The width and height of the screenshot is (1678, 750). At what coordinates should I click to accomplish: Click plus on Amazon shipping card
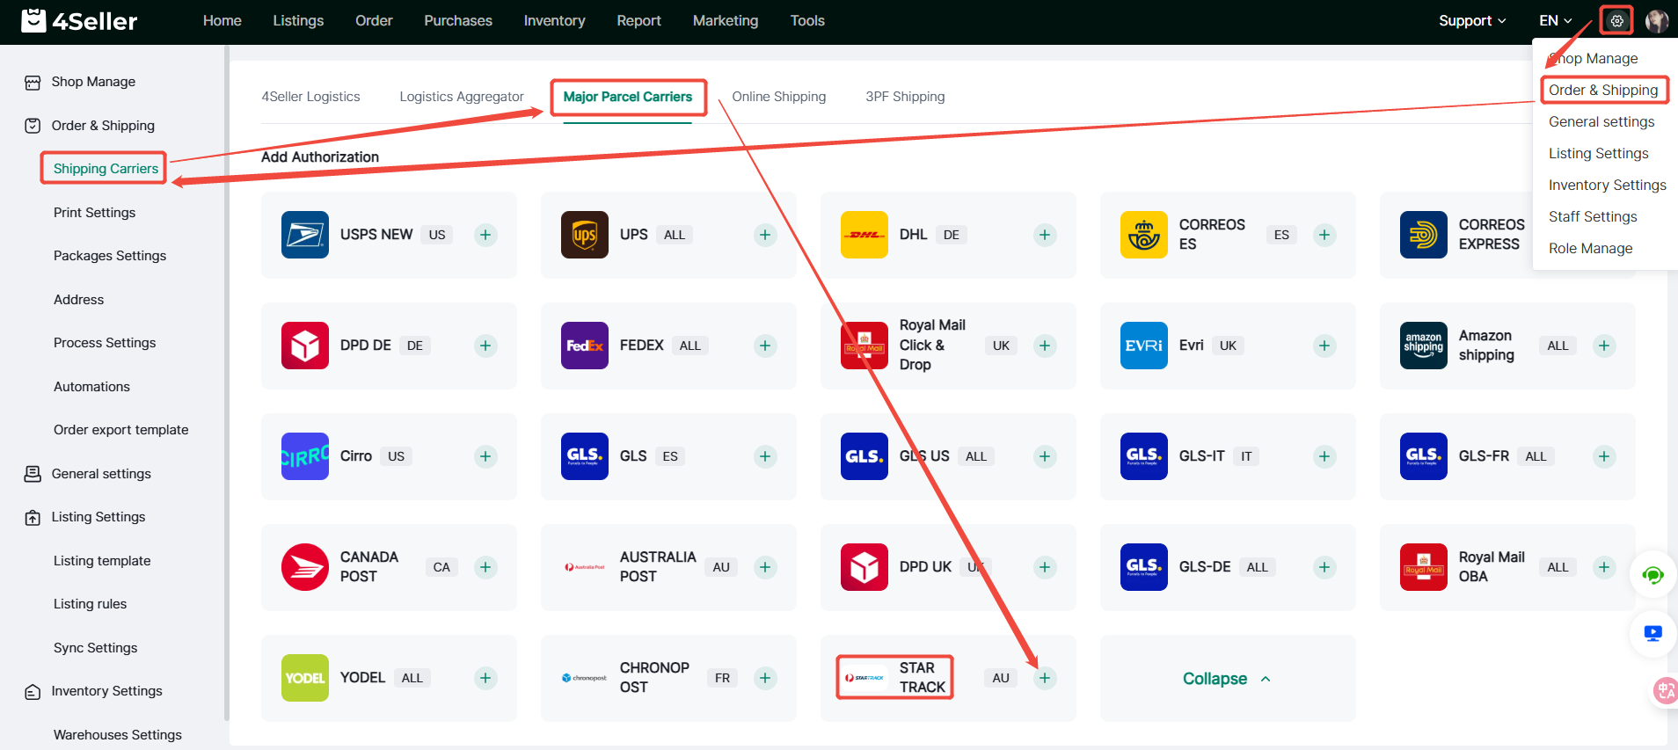[1604, 346]
